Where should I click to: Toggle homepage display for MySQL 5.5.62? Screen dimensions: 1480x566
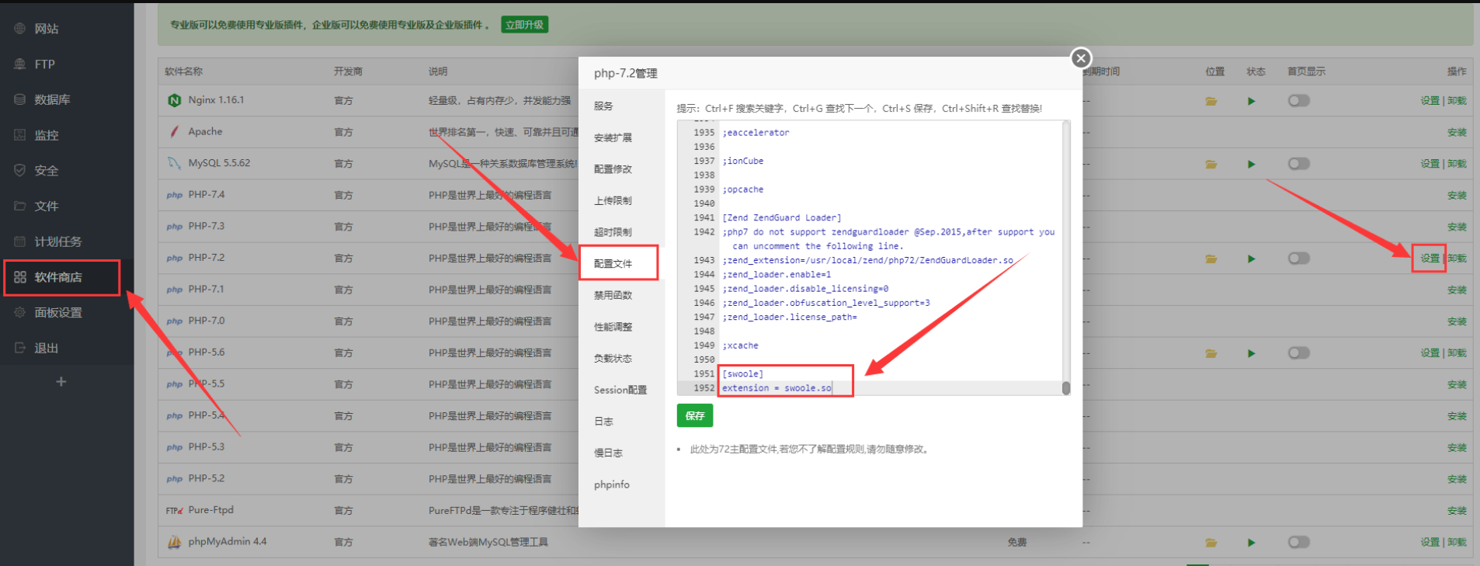(x=1298, y=164)
